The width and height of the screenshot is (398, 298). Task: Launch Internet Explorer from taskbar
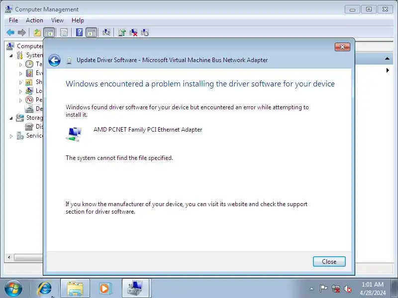[x=45, y=289]
